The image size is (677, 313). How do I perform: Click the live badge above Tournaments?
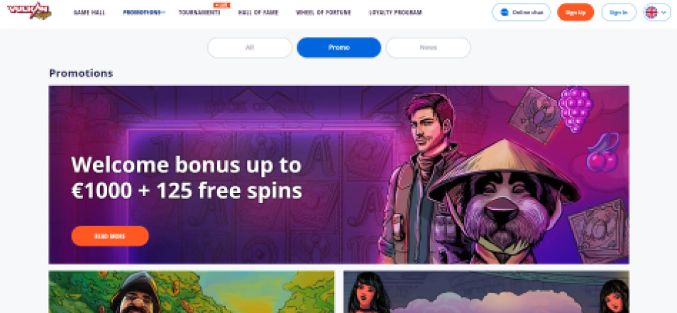pos(222,5)
